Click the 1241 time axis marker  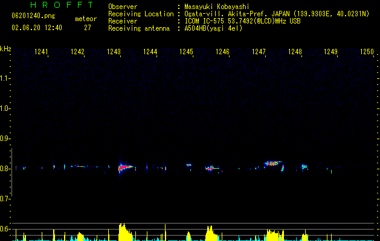coord(41,52)
